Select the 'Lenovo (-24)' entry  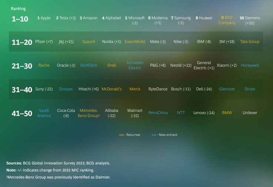[x=204, y=113]
